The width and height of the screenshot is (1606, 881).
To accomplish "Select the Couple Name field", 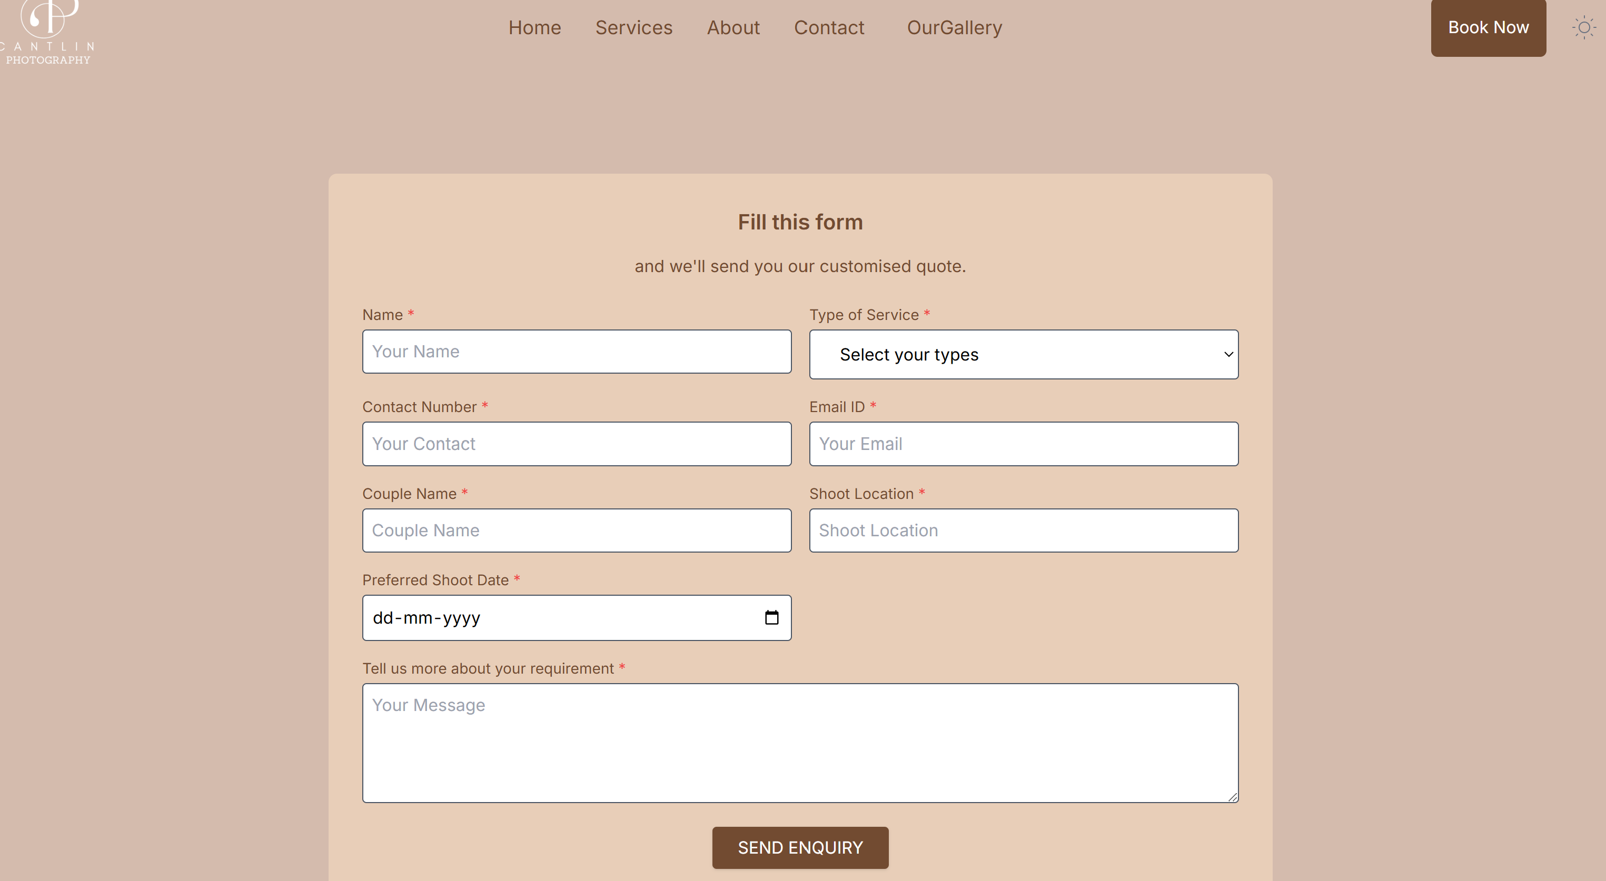I will coord(576,530).
